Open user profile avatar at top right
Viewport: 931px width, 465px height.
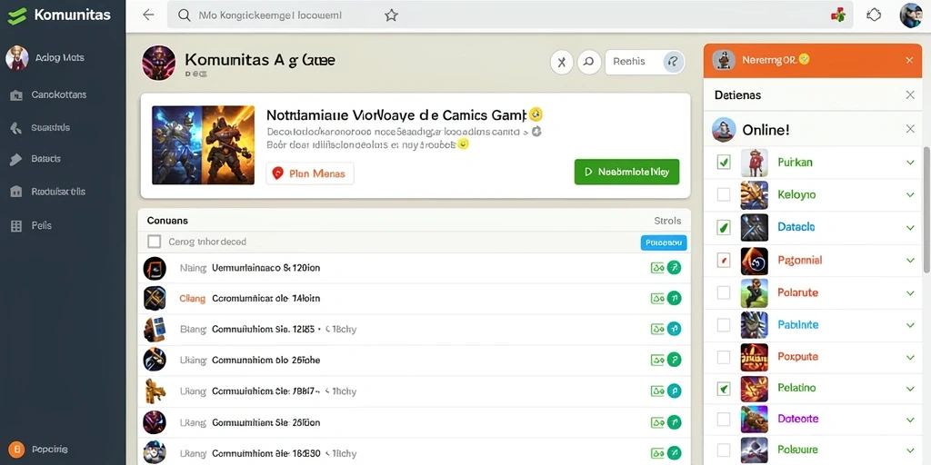(x=910, y=15)
